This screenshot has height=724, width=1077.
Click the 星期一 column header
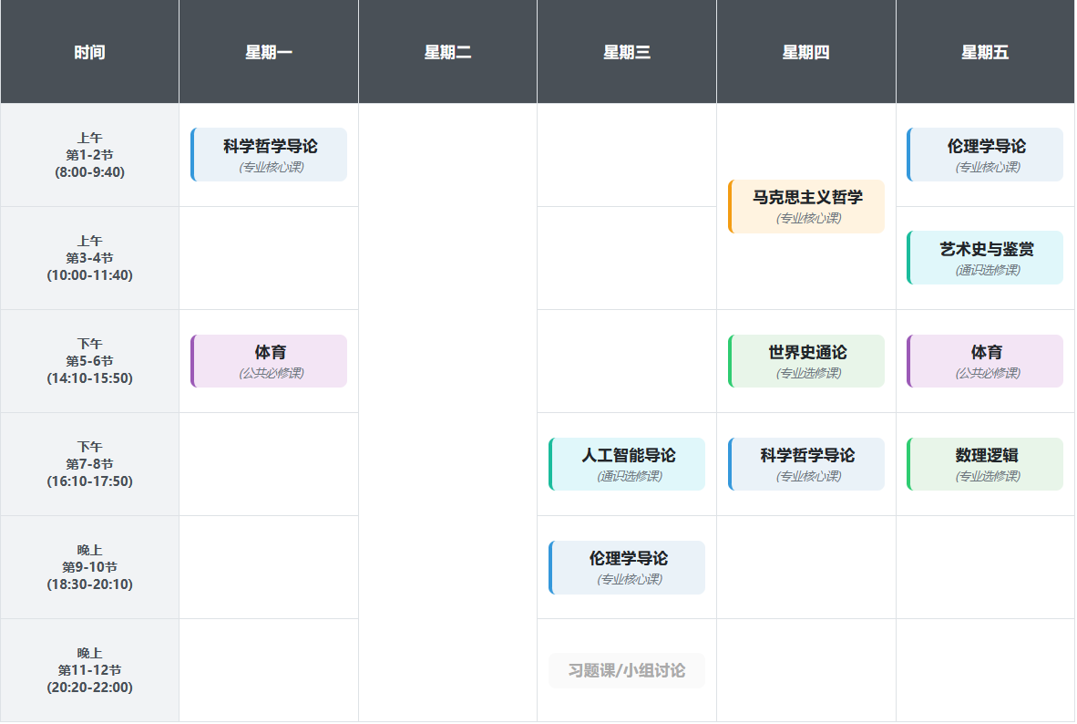[269, 52]
